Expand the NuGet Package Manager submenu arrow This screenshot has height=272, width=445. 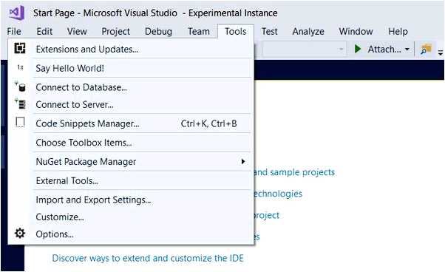(243, 161)
